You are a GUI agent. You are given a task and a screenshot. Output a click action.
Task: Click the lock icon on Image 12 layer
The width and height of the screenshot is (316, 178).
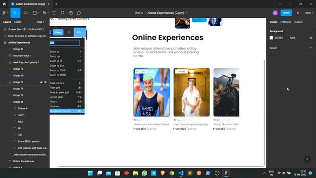(41, 82)
